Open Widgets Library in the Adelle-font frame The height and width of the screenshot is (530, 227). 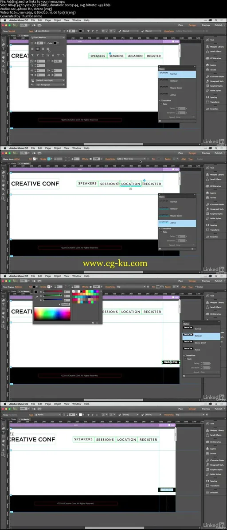coord(215,430)
